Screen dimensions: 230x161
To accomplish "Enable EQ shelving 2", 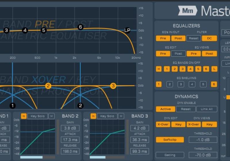I will tap(170, 84).
